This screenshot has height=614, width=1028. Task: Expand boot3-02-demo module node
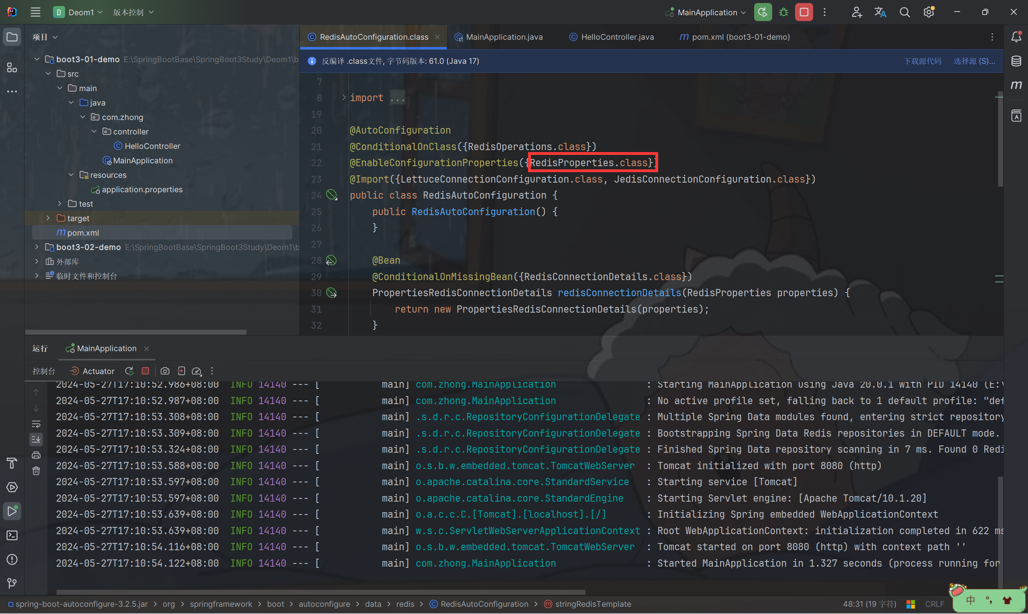37,247
